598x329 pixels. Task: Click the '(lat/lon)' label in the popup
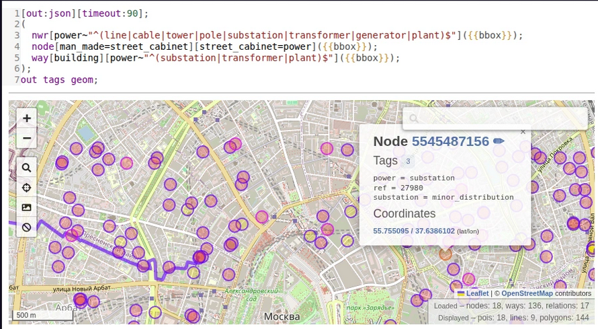(x=468, y=231)
